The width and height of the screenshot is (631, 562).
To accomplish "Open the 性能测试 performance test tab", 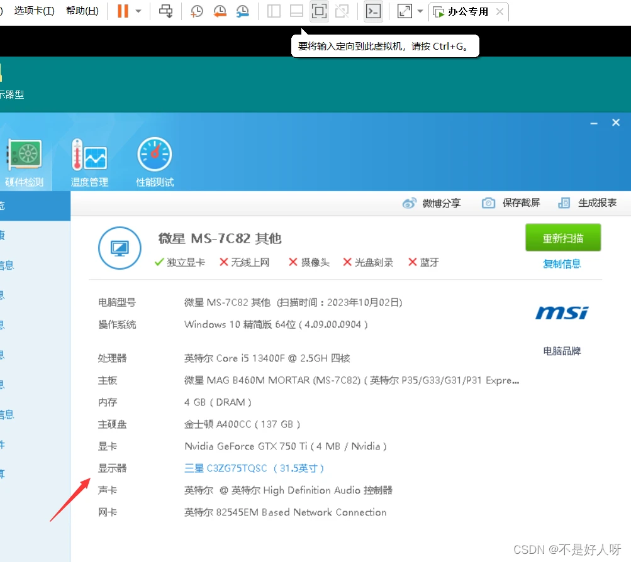I will (x=155, y=163).
